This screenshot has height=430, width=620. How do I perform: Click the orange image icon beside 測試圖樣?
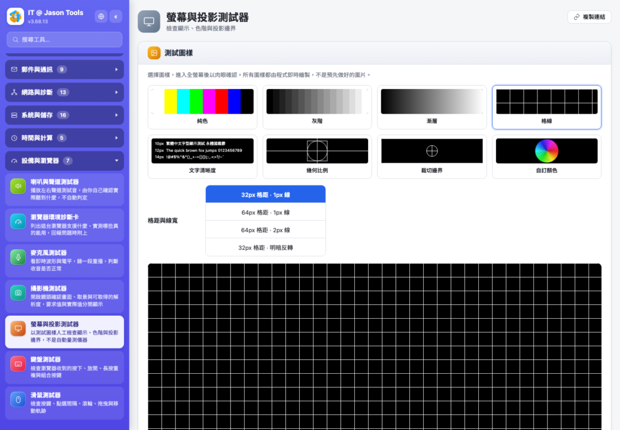point(154,53)
